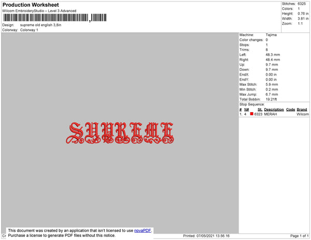
Task: Click the 'Description' column header
Action: pos(274,110)
